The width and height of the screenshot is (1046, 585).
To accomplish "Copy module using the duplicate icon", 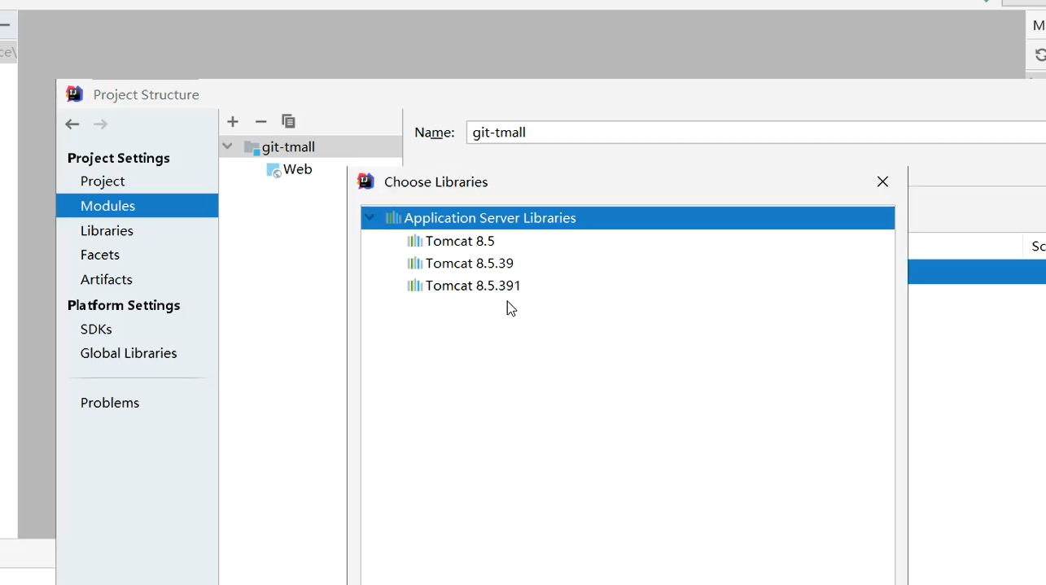I will coord(288,121).
